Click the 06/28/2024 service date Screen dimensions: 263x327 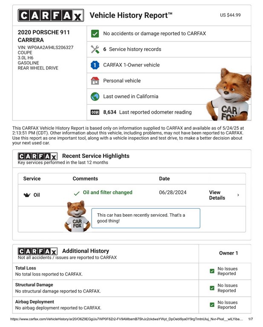click(x=173, y=192)
